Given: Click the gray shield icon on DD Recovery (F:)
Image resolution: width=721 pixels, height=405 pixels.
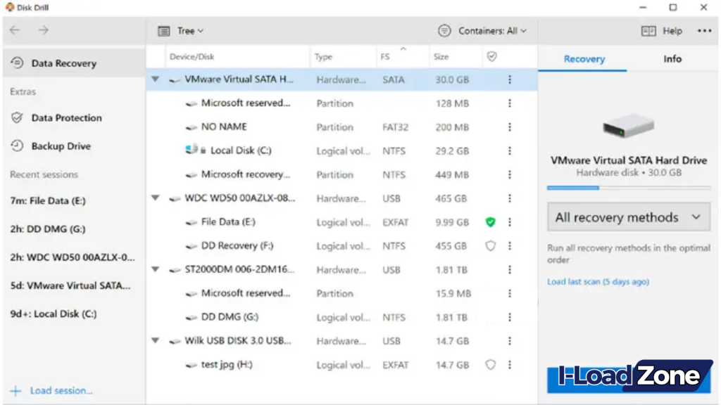Looking at the screenshot, I should [489, 245].
